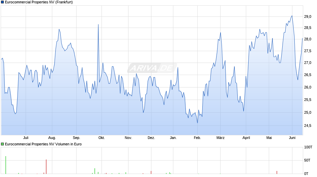Click the 100T volume axis label

pyautogui.click(x=308, y=147)
